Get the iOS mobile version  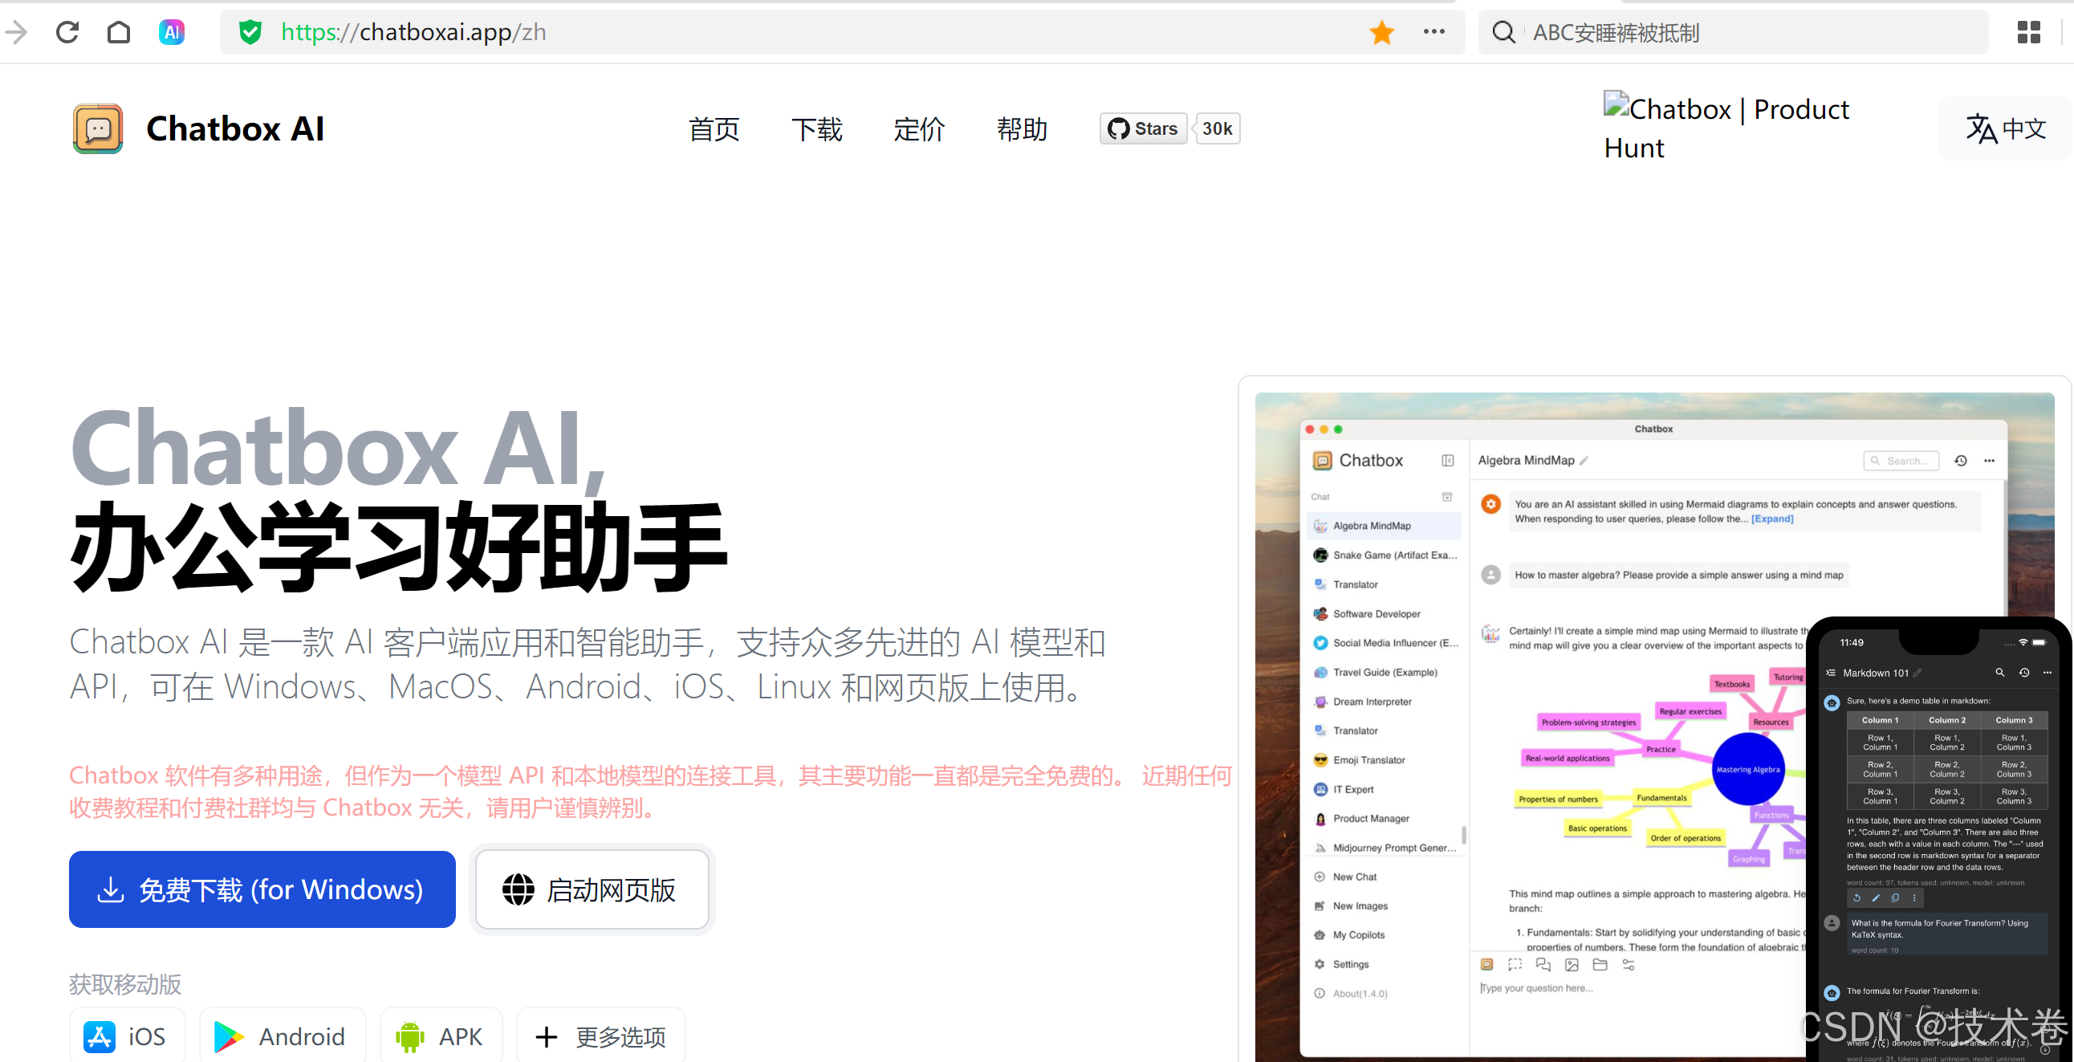coord(127,1036)
